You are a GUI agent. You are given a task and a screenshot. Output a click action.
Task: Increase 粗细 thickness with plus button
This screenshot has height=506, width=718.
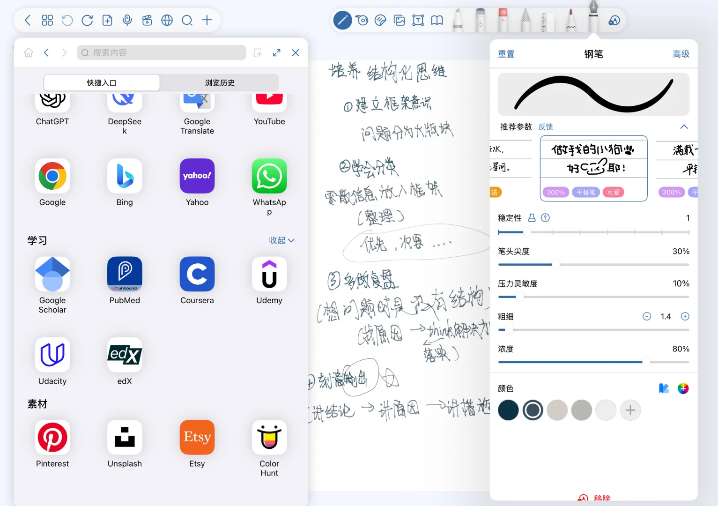pyautogui.click(x=685, y=317)
